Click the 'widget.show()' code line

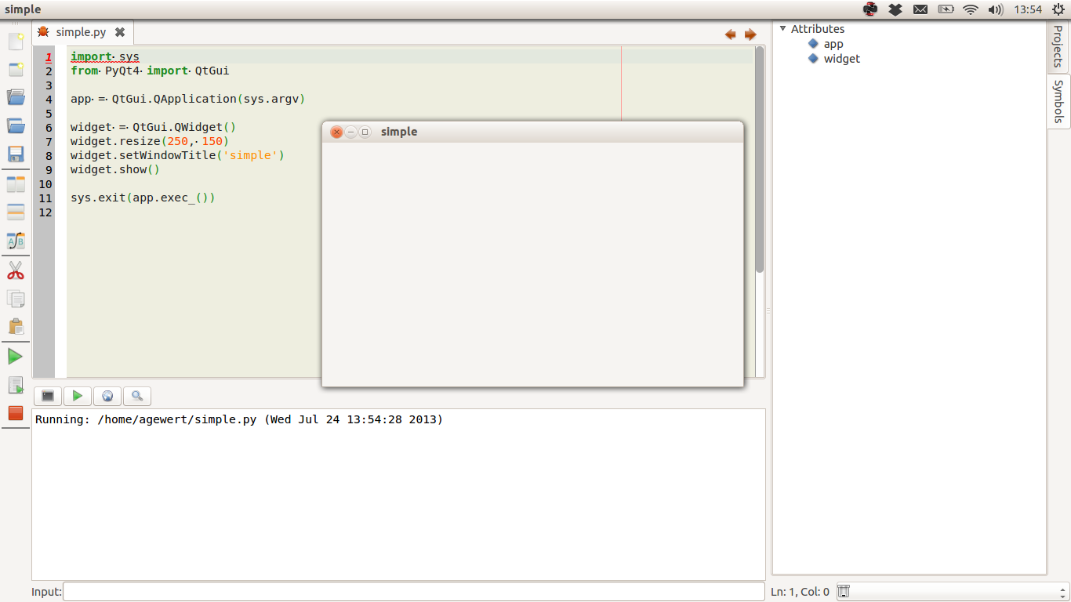(114, 170)
